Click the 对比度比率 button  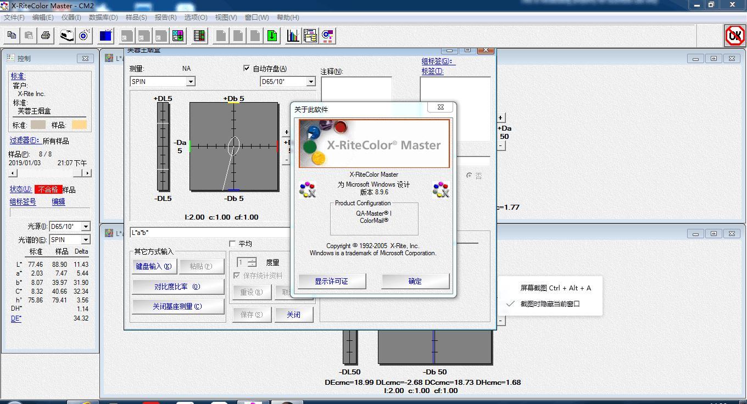point(178,287)
